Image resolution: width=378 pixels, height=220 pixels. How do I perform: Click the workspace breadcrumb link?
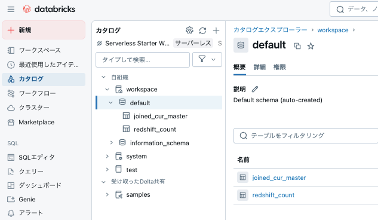click(333, 30)
